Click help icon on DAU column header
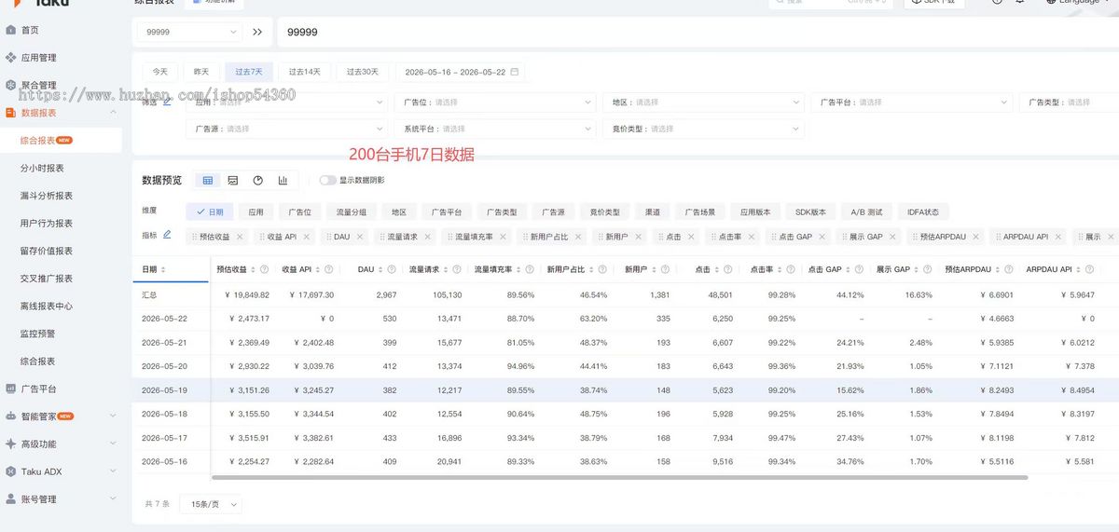Image resolution: width=1119 pixels, height=532 pixels. click(393, 269)
